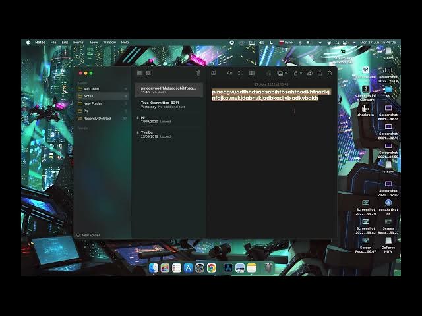The height and width of the screenshot is (316, 422).
Task: Open the Window menu
Action: [x=109, y=42]
